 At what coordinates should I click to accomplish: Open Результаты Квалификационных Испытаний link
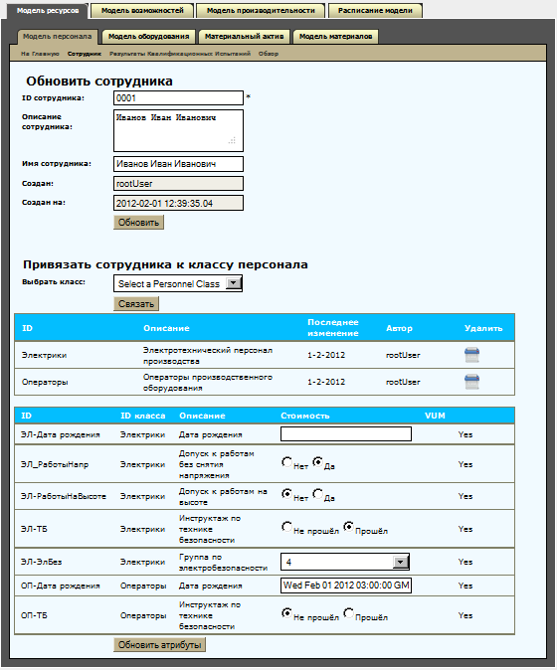click(x=180, y=54)
